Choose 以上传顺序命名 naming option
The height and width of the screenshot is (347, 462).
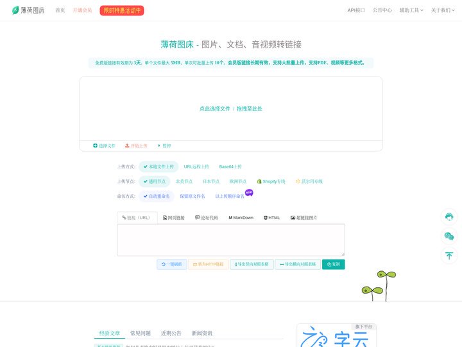(x=230, y=196)
